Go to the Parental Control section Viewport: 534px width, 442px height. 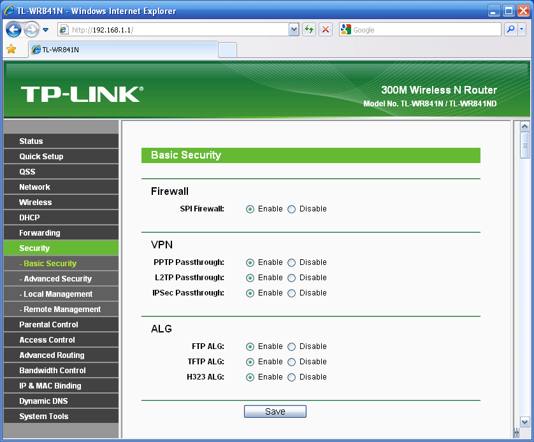[x=48, y=325]
